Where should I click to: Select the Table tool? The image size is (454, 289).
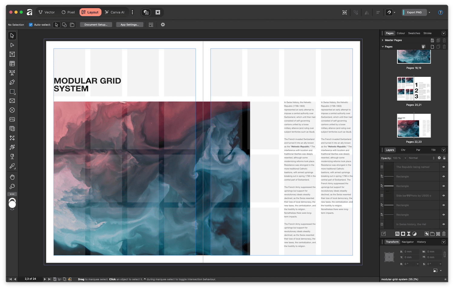click(x=12, y=64)
